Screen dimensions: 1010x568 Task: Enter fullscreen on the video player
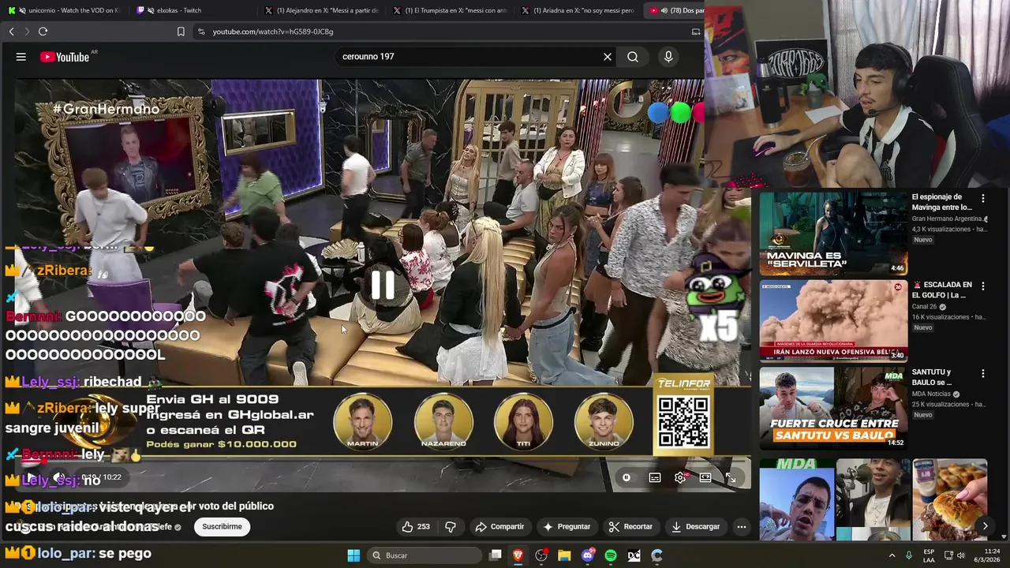731,477
